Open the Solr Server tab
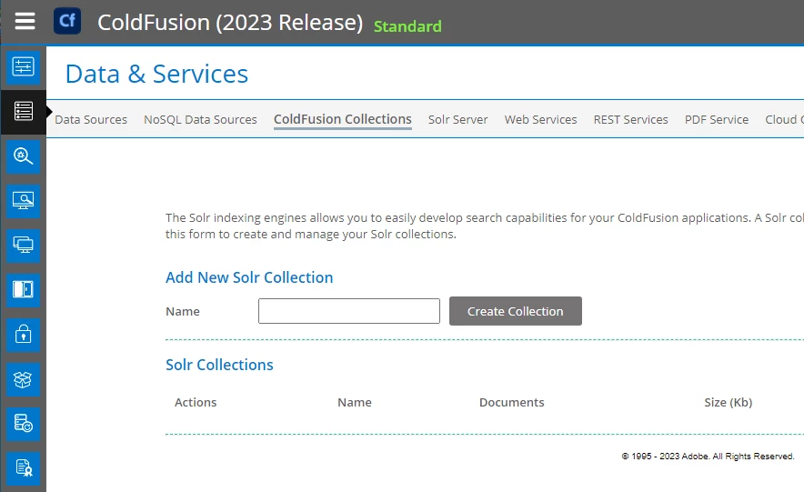Screen dimensions: 804x492 tap(457, 119)
